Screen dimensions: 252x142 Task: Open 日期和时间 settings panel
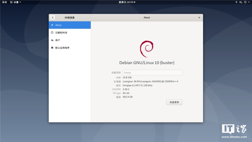click(x=70, y=33)
